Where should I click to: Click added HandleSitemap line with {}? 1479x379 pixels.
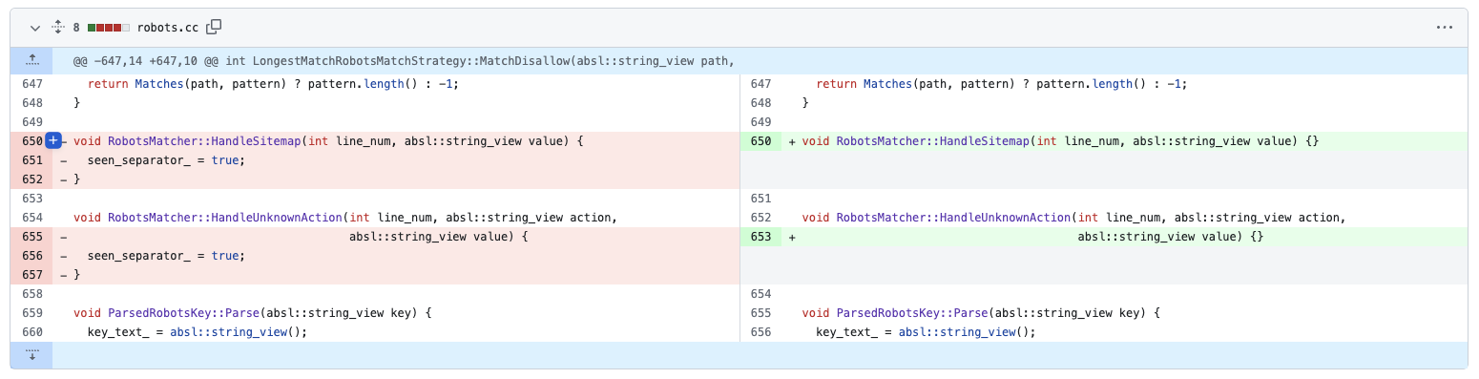click(1060, 141)
